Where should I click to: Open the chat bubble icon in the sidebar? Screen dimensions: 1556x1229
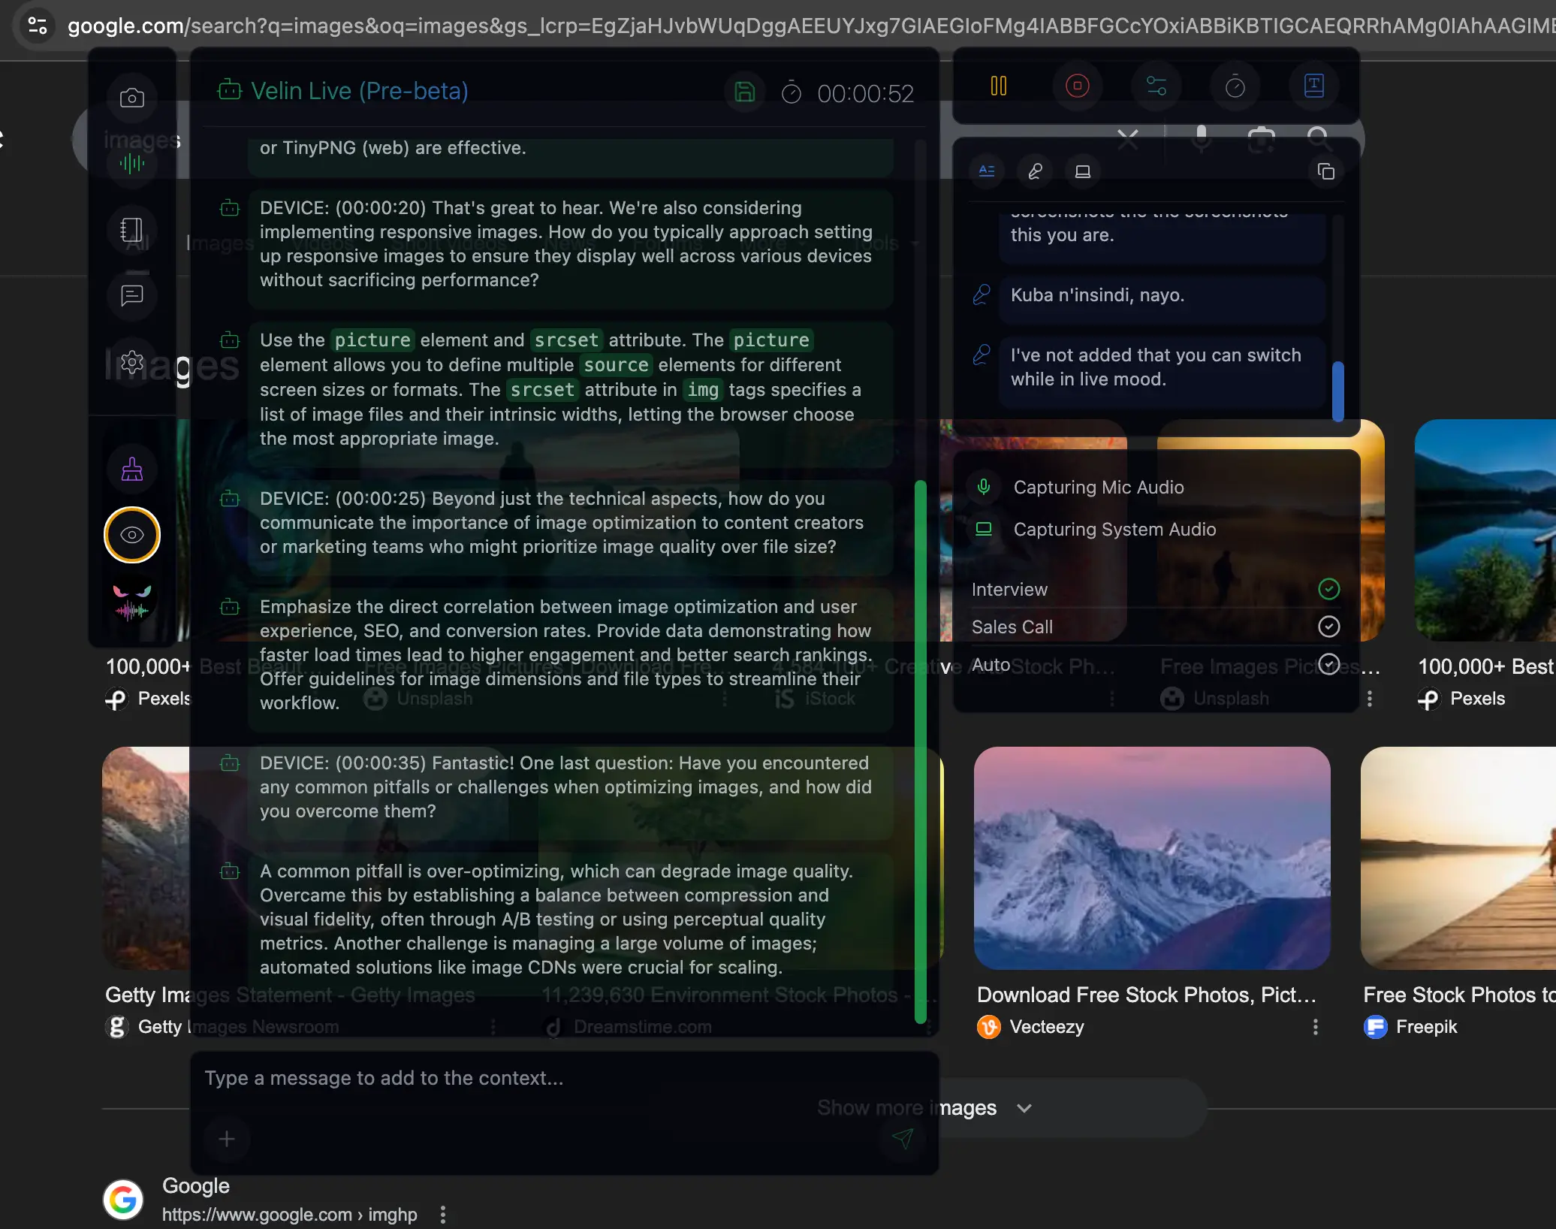coord(132,295)
